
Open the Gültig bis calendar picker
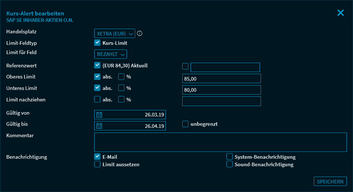[x=100, y=126]
